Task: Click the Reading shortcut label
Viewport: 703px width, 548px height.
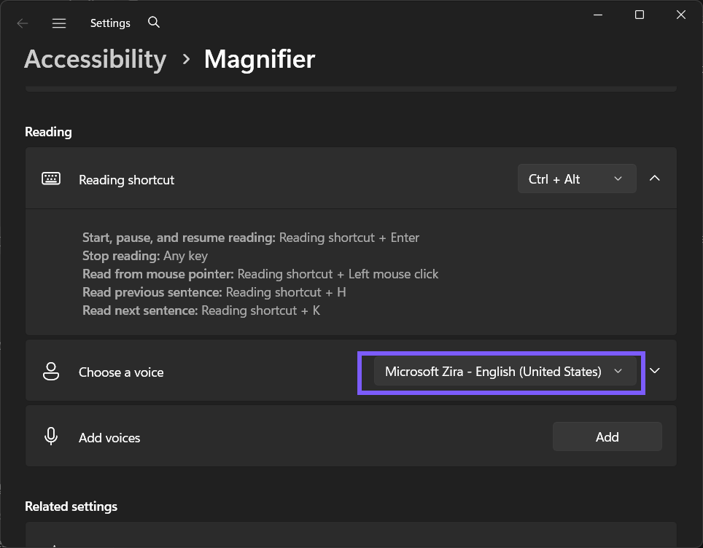Action: (126, 180)
